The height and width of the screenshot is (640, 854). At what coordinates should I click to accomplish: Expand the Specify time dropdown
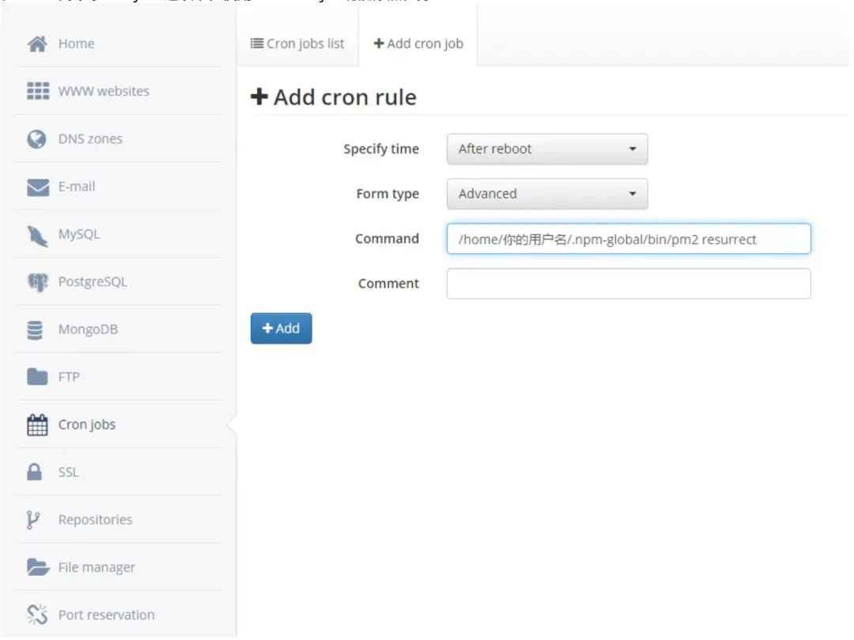(546, 149)
